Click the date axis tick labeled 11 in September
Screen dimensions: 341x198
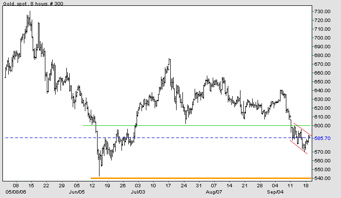290,186
